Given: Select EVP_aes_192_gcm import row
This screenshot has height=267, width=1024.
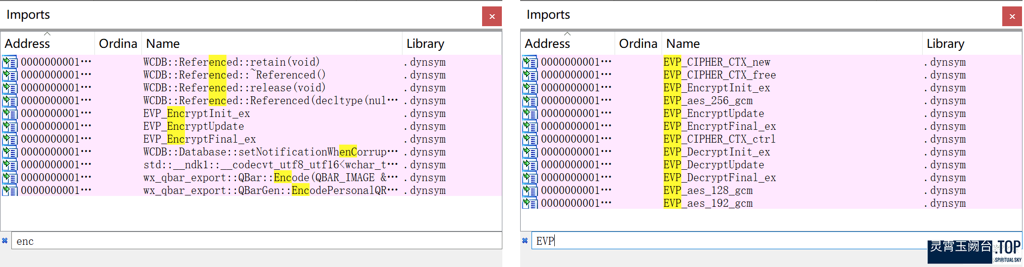Looking at the screenshot, I should coord(708,203).
